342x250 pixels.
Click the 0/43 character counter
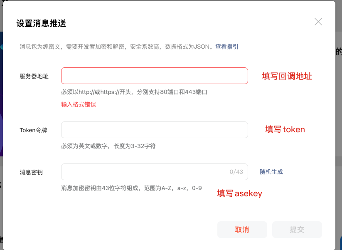coord(236,172)
